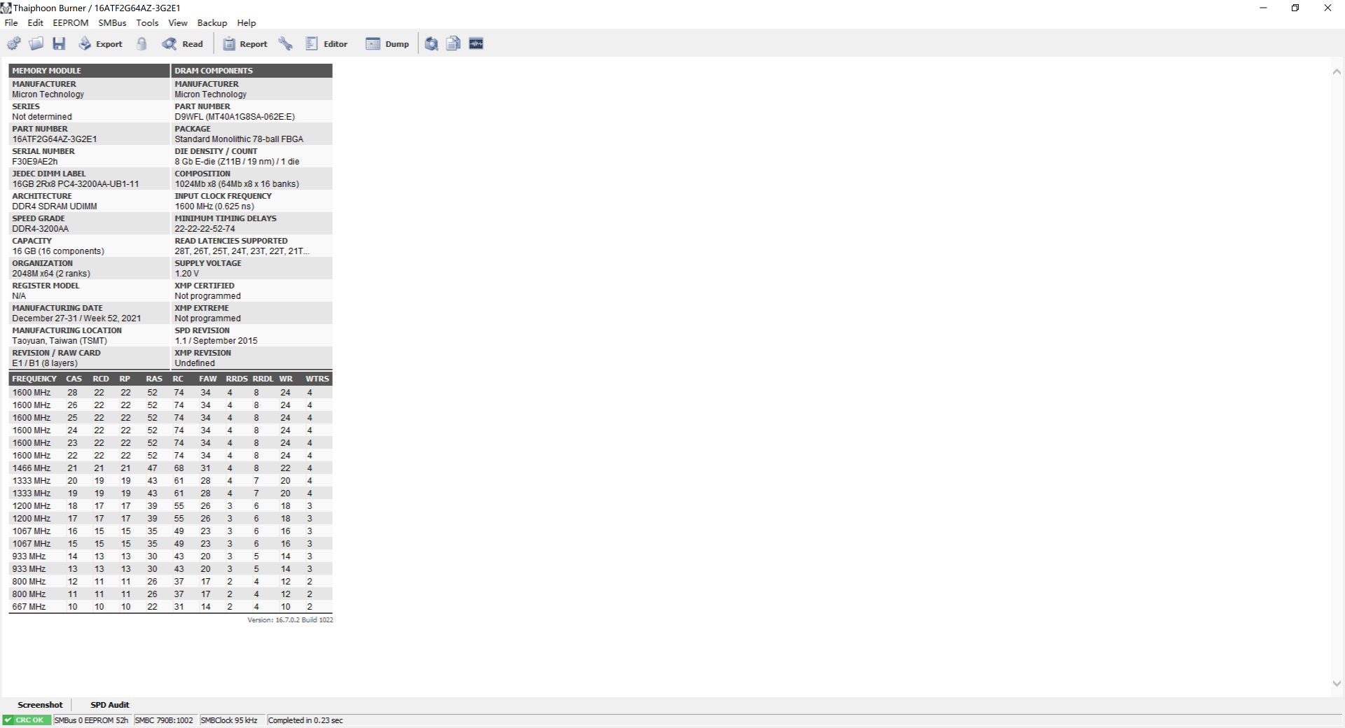Select the Screenshot tab at bottom
Viewport: 1345px width, 728px height.
40,705
